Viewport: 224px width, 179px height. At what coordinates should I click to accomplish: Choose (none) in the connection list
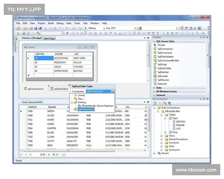pos(81,95)
